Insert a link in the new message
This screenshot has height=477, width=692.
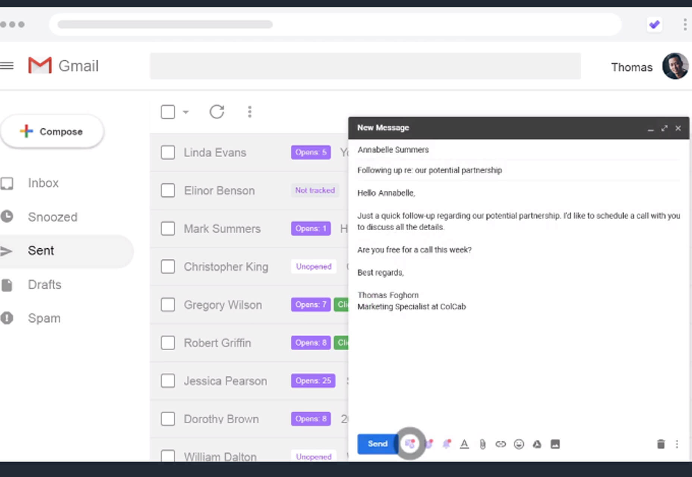click(x=501, y=444)
